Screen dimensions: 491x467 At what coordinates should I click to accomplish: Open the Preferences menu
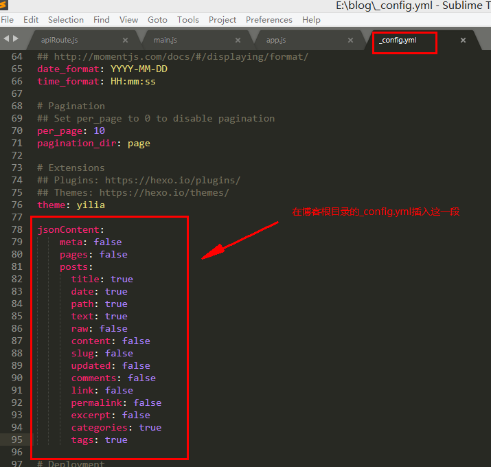click(269, 20)
